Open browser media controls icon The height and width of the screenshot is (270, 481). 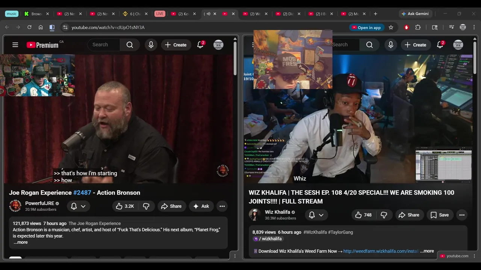pyautogui.click(x=451, y=27)
